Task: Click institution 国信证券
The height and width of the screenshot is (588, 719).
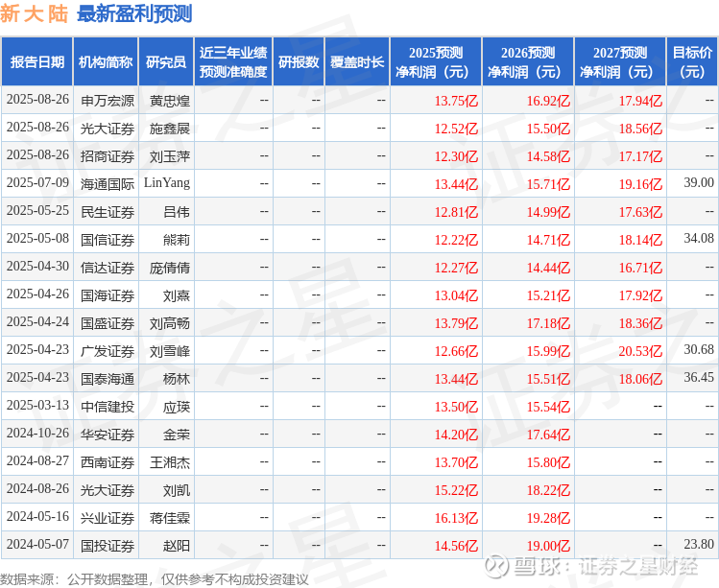Action: coord(108,240)
